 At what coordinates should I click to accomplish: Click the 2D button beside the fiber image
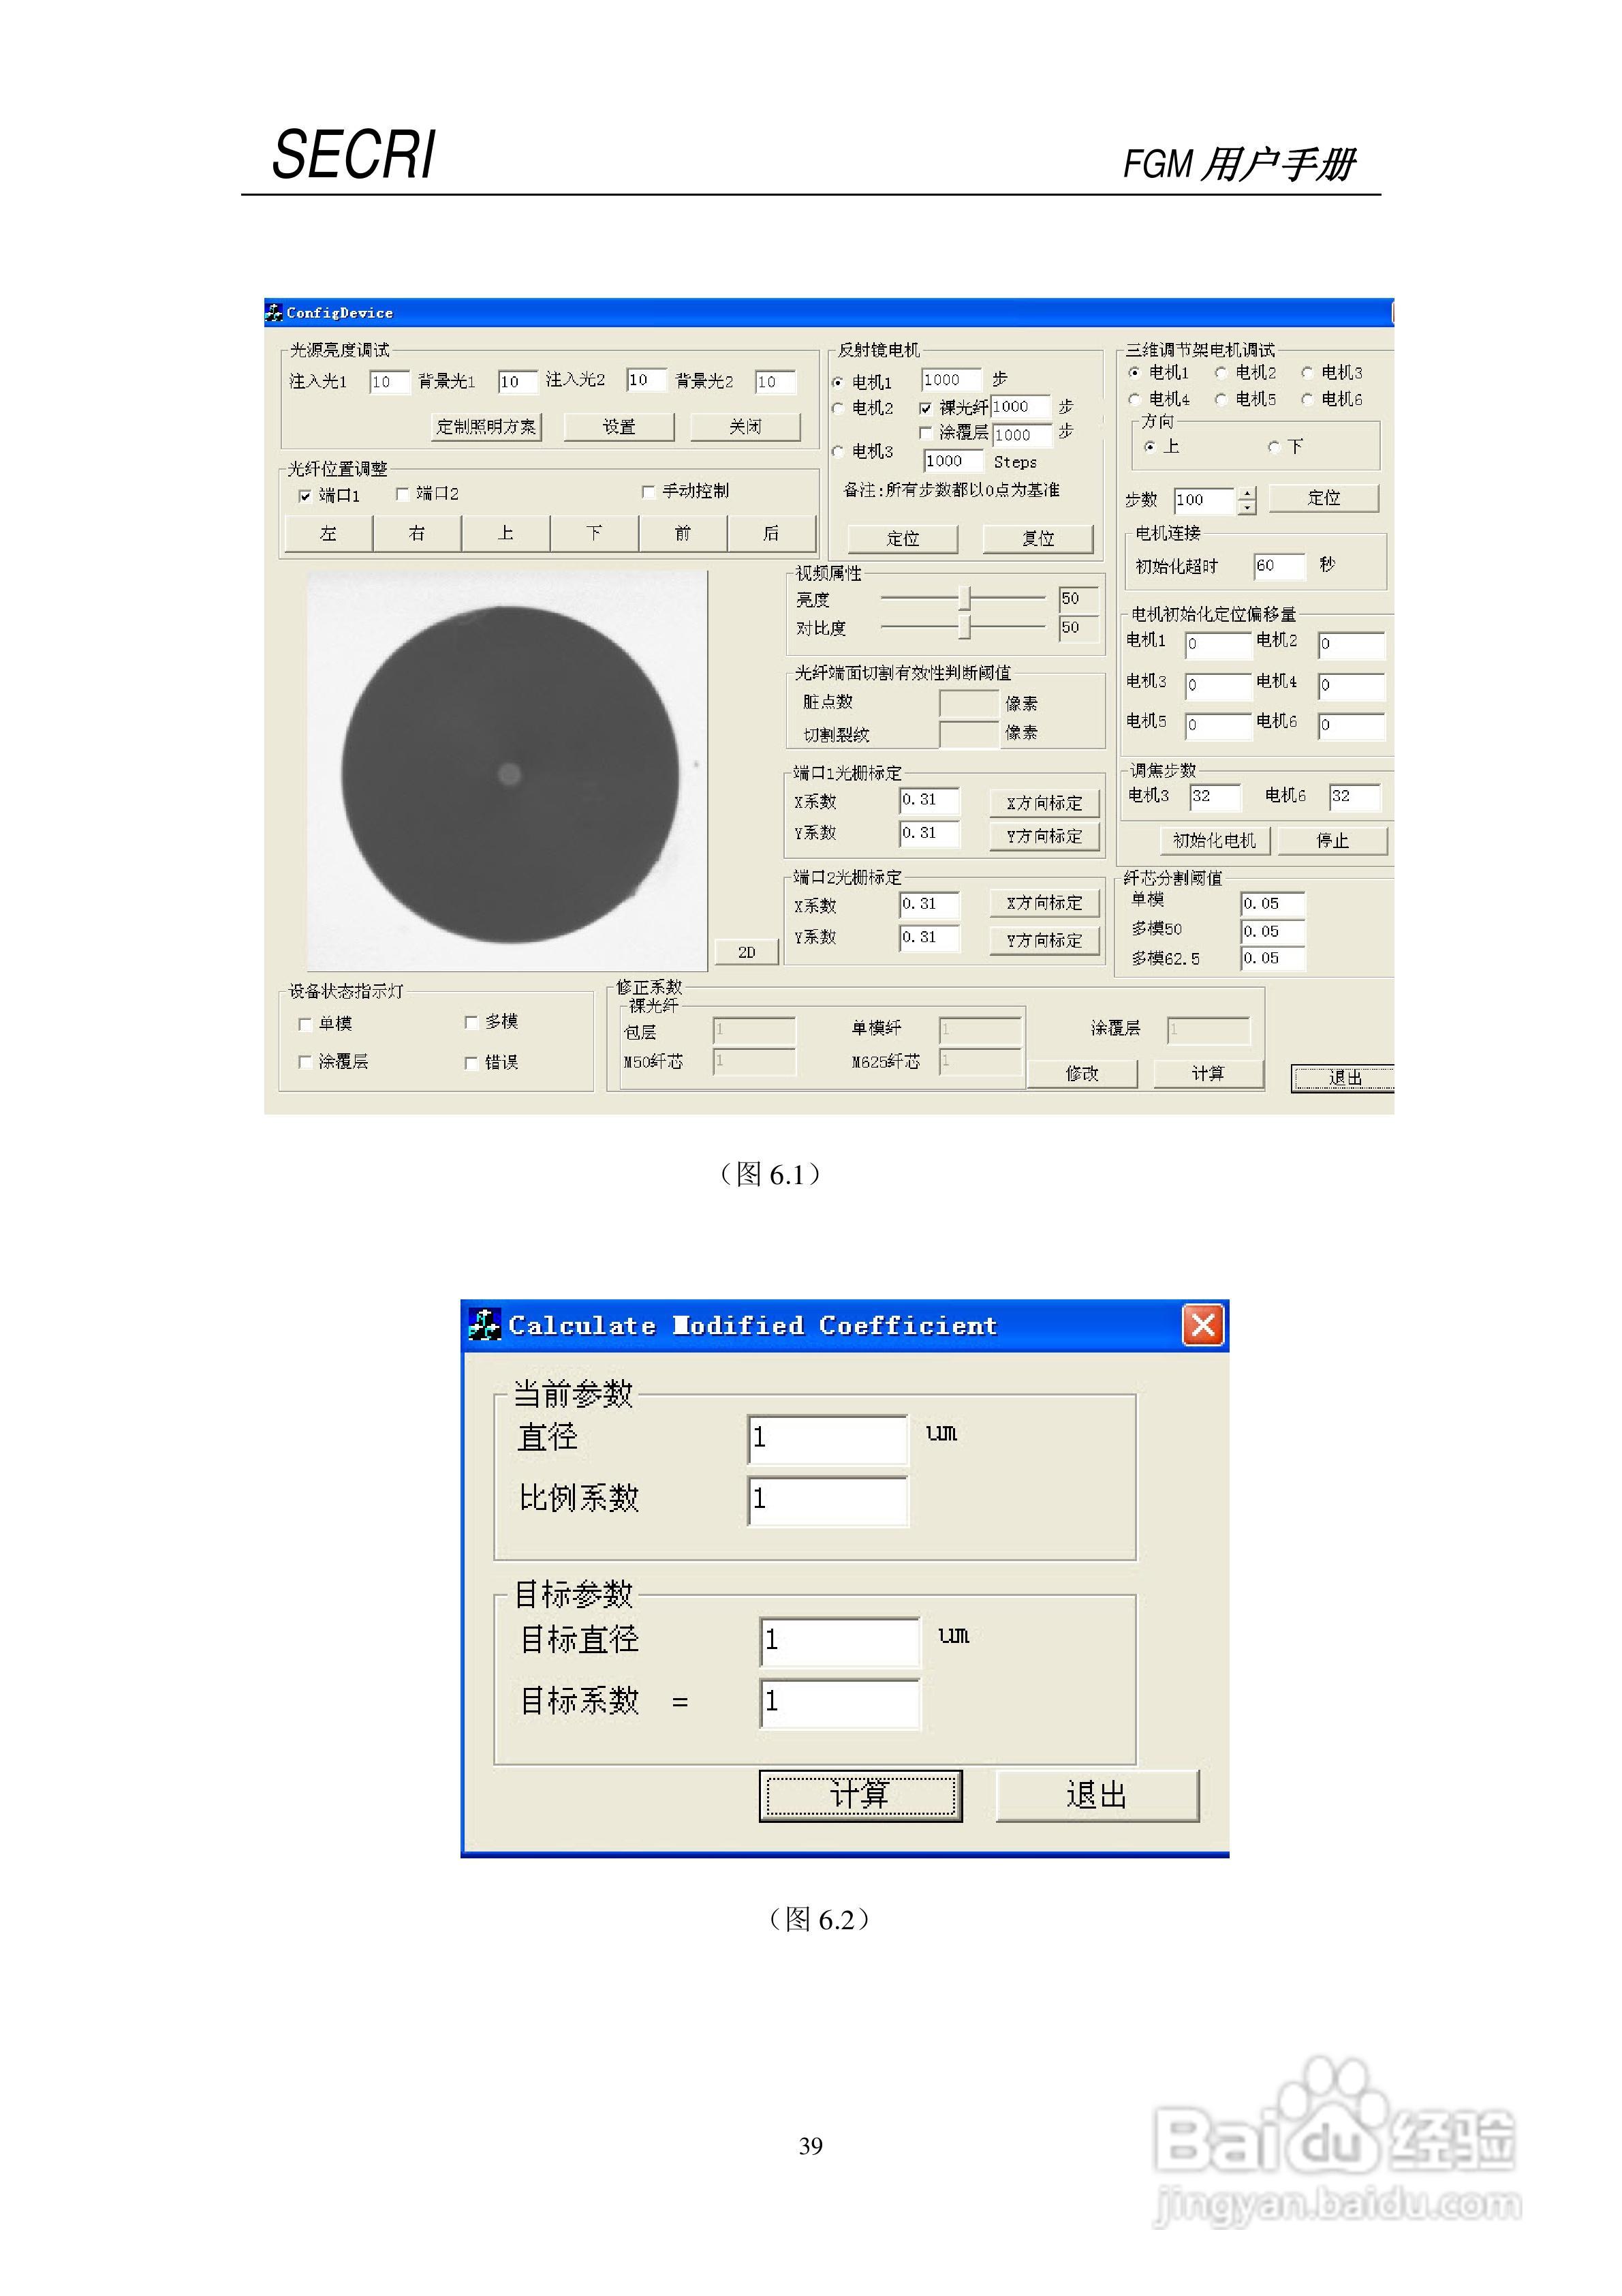tap(747, 952)
